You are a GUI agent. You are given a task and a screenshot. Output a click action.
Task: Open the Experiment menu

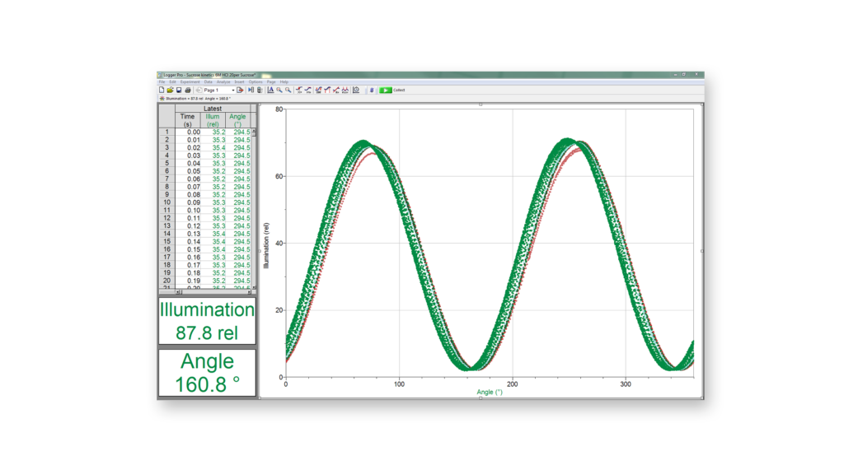click(190, 82)
